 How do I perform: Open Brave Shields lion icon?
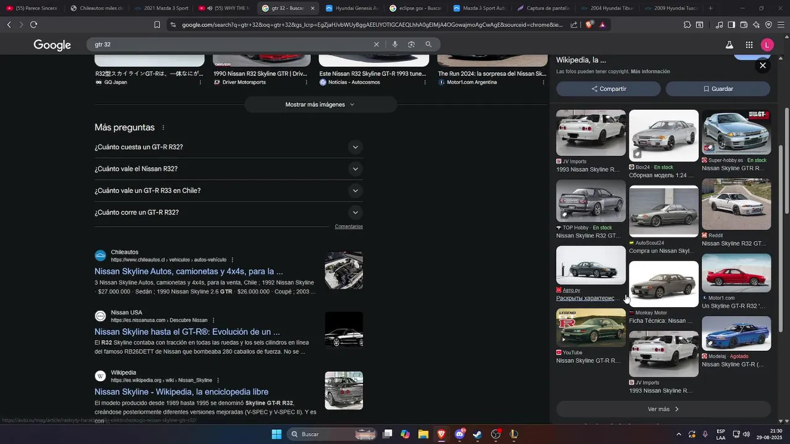click(589, 25)
